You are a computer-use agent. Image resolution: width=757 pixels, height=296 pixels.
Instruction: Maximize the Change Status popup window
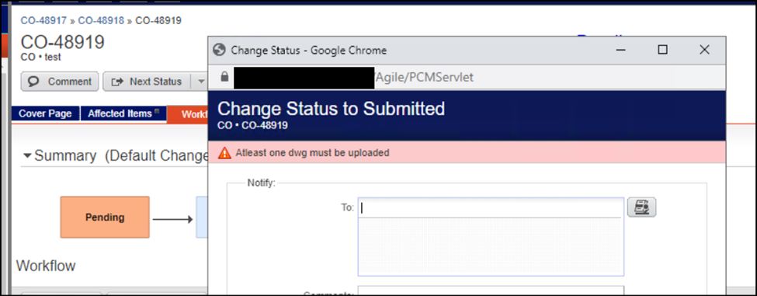(663, 50)
